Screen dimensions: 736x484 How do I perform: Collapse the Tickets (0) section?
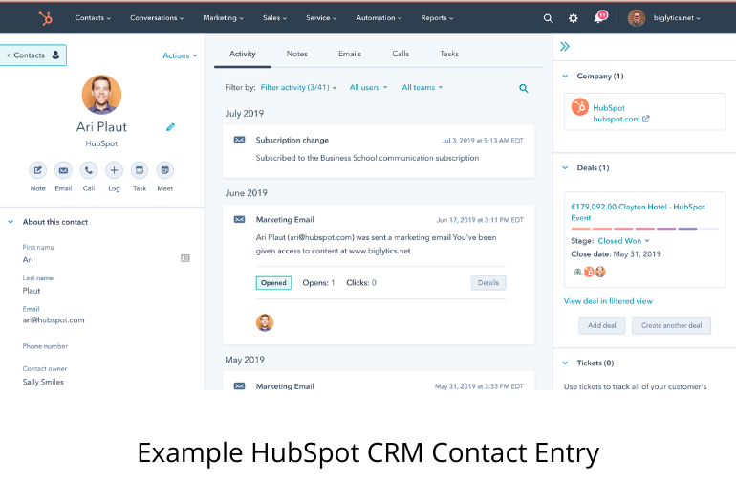tap(565, 363)
